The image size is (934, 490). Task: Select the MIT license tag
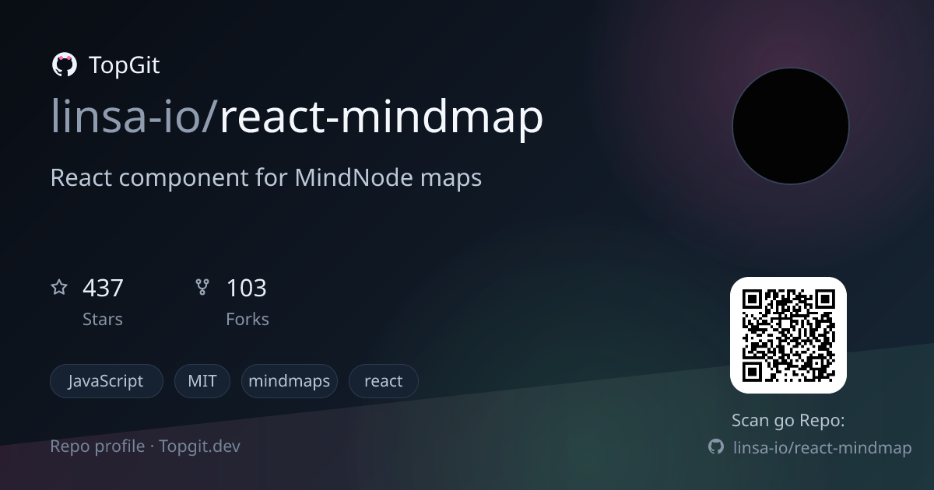pos(202,381)
